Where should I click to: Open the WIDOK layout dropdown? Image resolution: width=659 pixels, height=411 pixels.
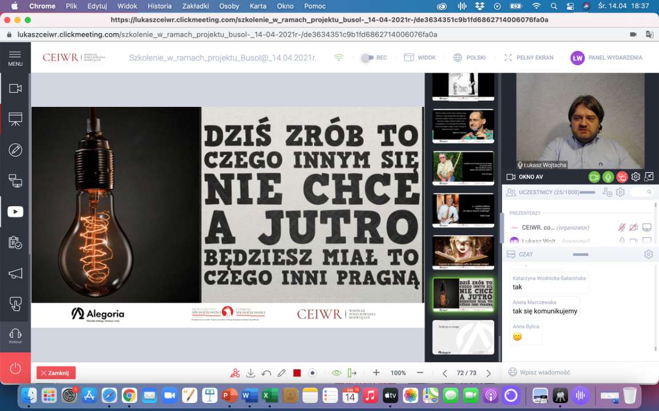click(x=420, y=58)
